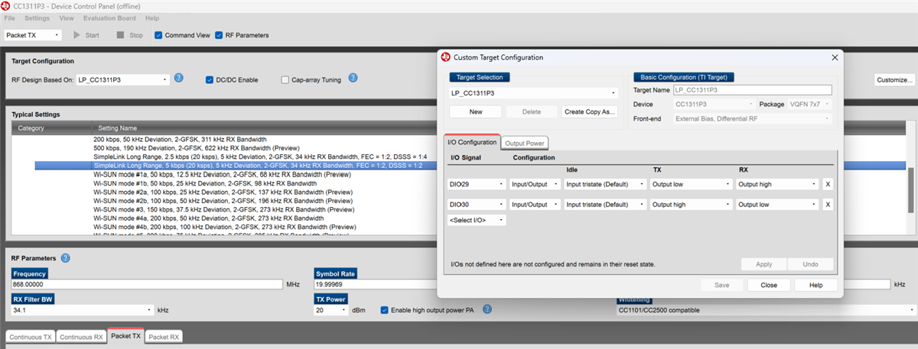This screenshot has width=918, height=349.
Task: Toggle the Command View checkbox
Action: click(158, 35)
